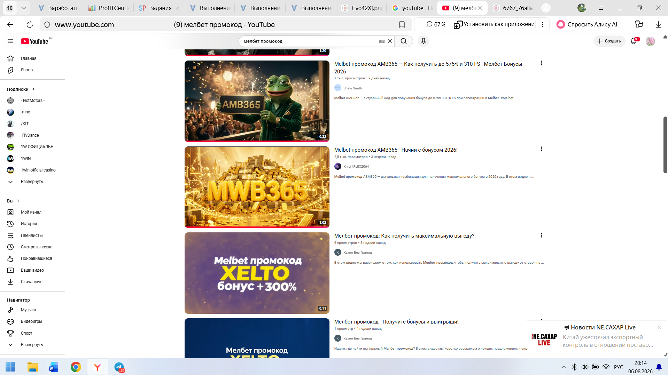Play the MWB365 gold thumbnail video

tap(257, 187)
